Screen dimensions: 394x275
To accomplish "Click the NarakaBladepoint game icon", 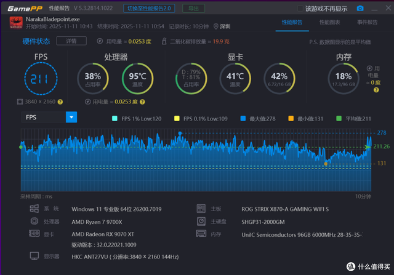I will (16, 23).
